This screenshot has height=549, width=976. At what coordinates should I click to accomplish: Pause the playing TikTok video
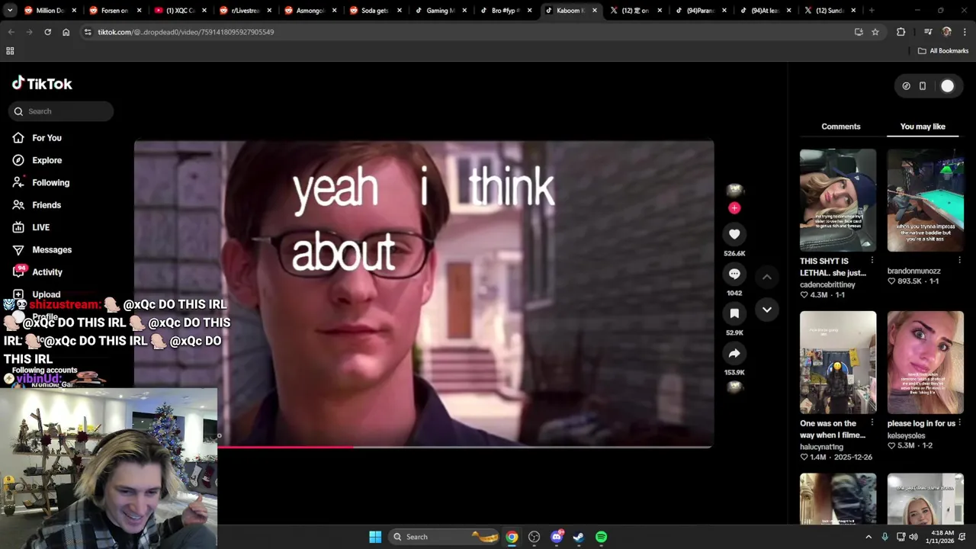(424, 294)
